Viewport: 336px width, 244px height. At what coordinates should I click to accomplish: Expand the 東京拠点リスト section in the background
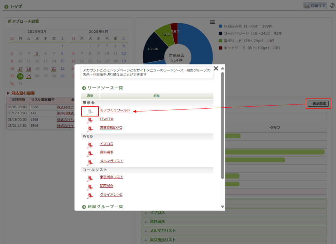tap(234, 240)
